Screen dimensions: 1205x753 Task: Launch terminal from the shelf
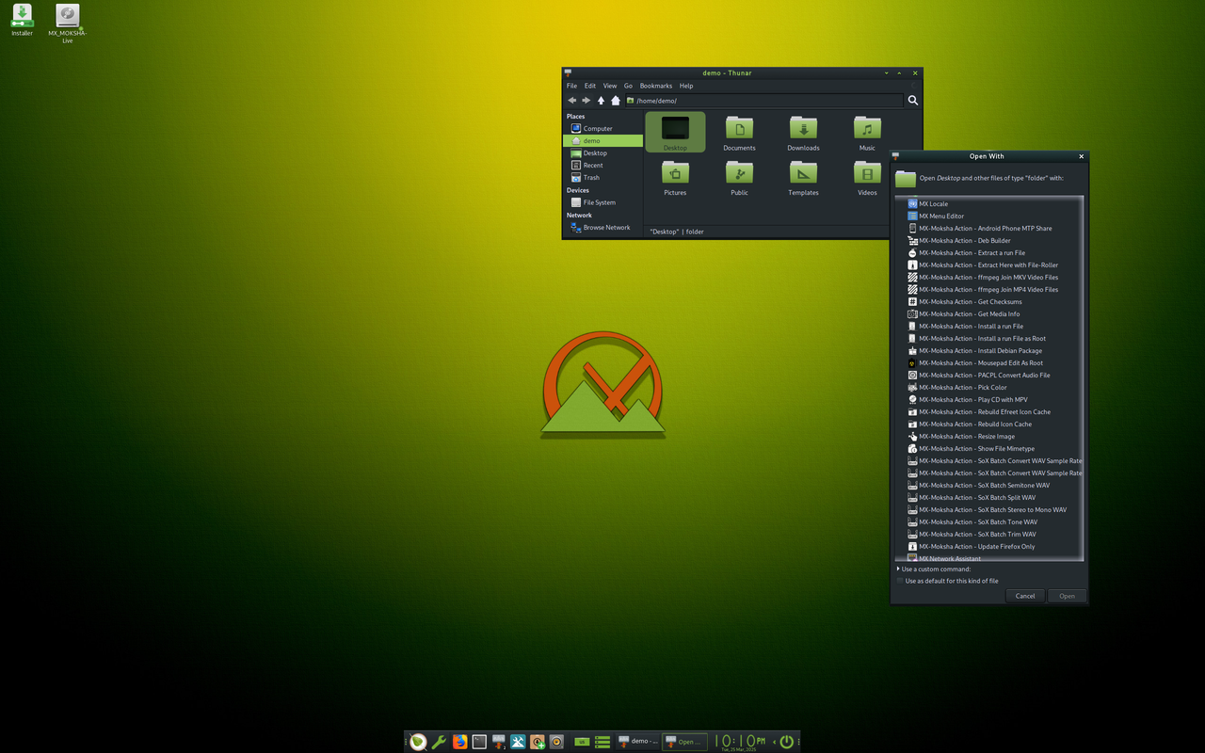tap(479, 742)
